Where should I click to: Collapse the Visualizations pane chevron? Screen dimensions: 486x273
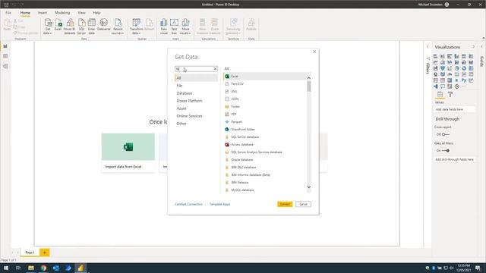point(473,47)
